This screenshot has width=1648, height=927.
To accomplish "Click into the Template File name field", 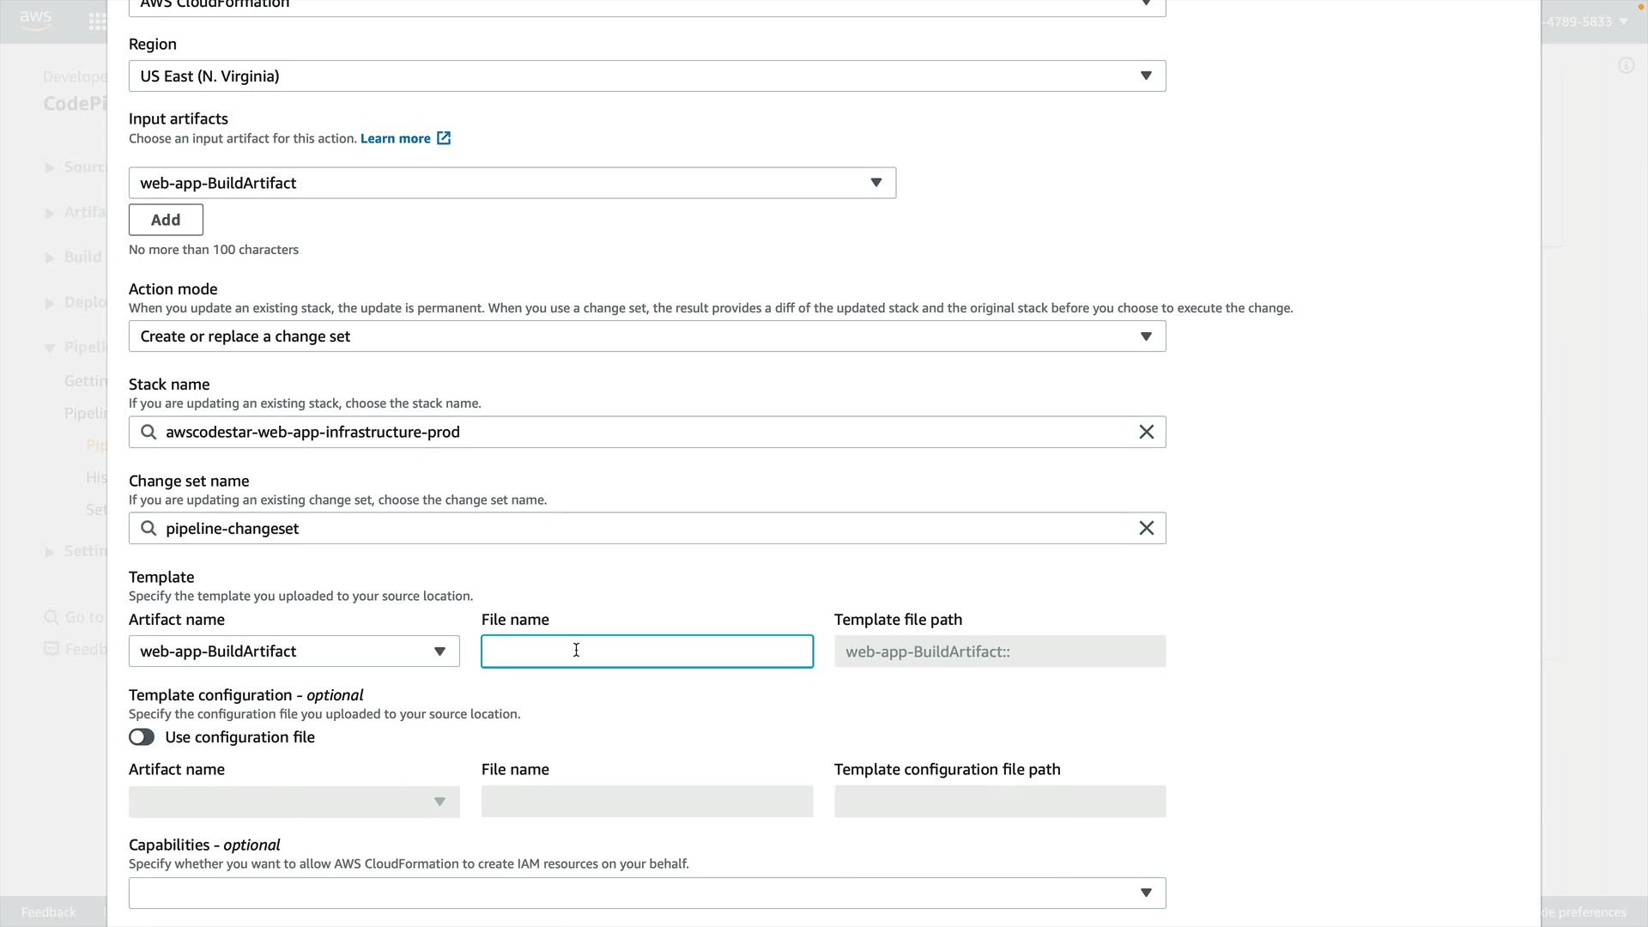I will (x=646, y=651).
